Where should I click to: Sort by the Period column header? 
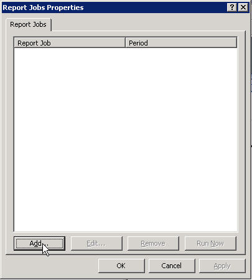(x=181, y=43)
